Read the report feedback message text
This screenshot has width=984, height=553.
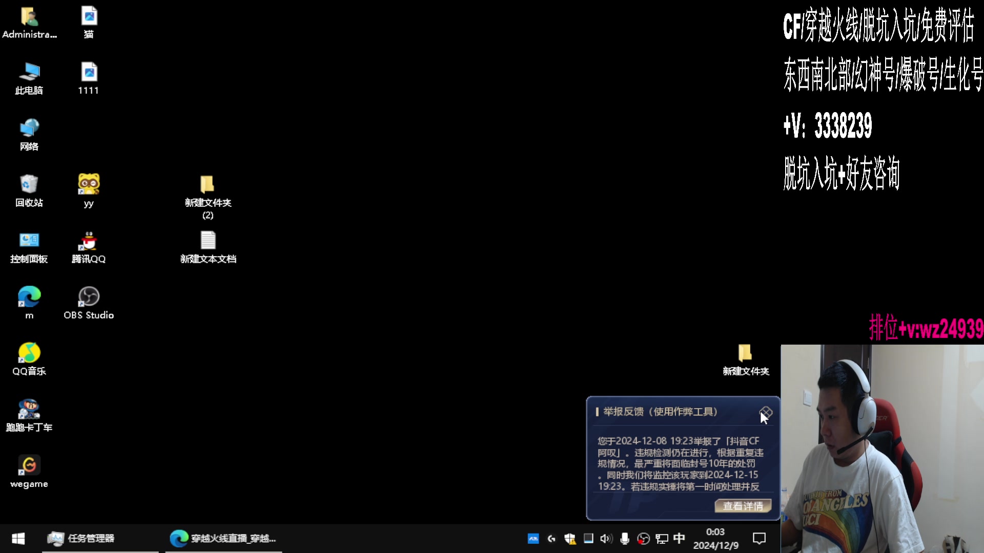[x=680, y=463]
